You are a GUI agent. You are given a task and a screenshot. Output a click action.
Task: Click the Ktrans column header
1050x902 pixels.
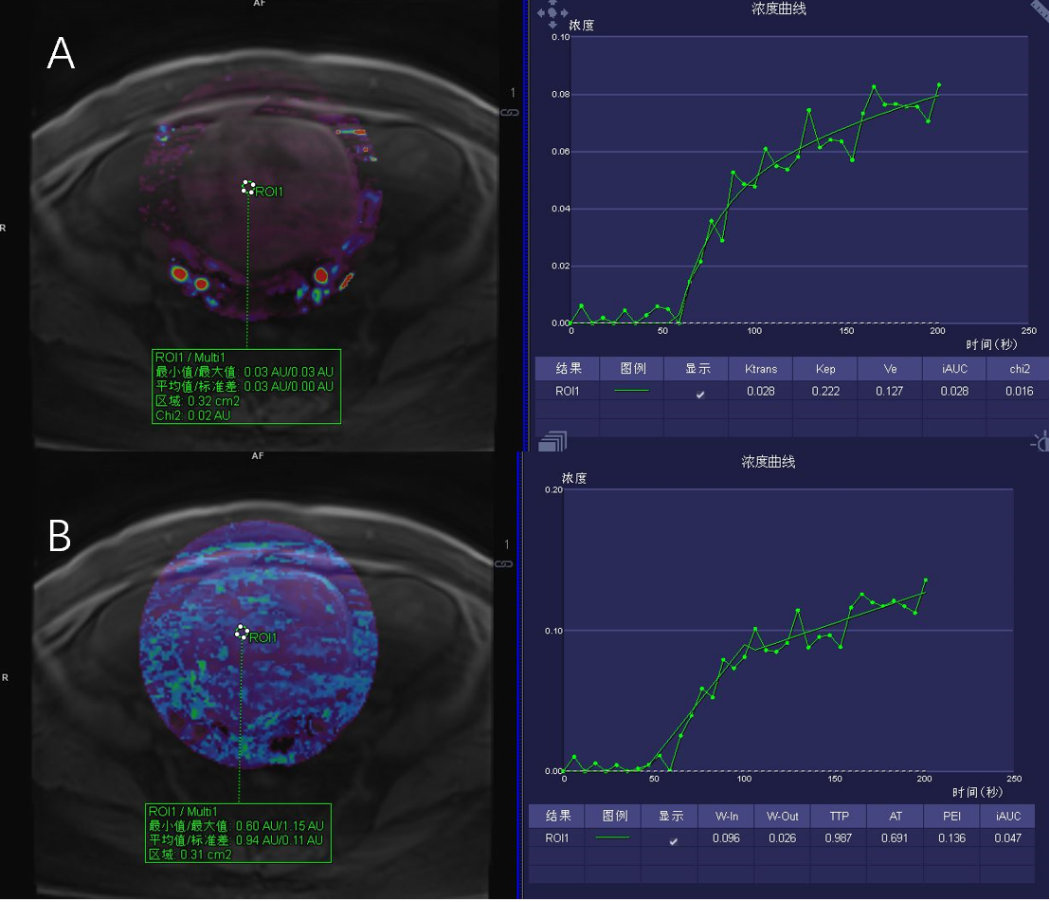[x=761, y=368]
